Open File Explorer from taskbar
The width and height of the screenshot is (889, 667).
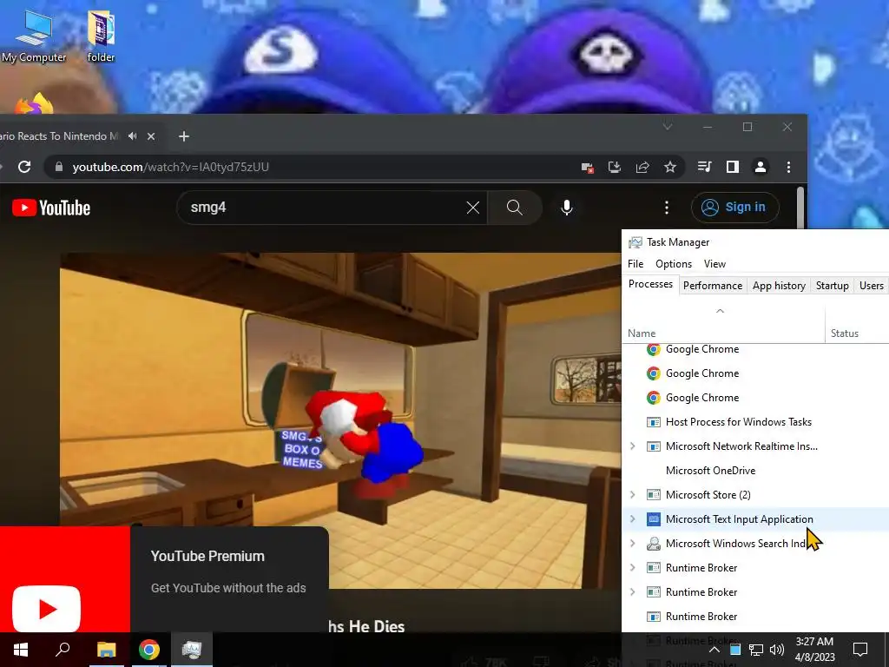coord(106,650)
